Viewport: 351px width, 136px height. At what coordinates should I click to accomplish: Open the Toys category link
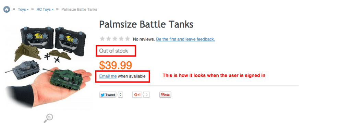[x=22, y=9]
